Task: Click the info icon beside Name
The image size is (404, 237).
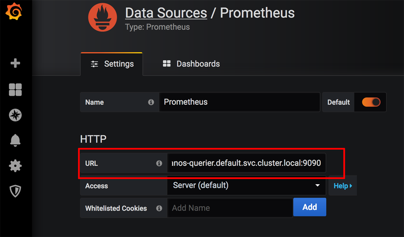Action: (x=151, y=102)
